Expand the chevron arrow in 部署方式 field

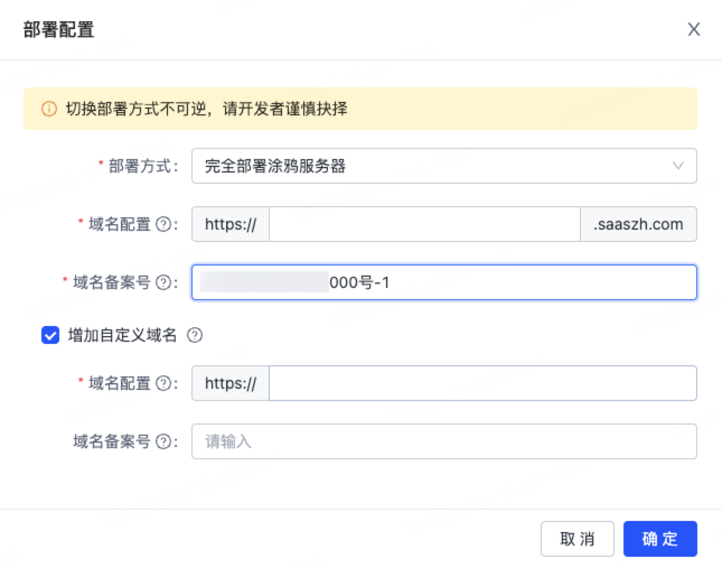678,166
